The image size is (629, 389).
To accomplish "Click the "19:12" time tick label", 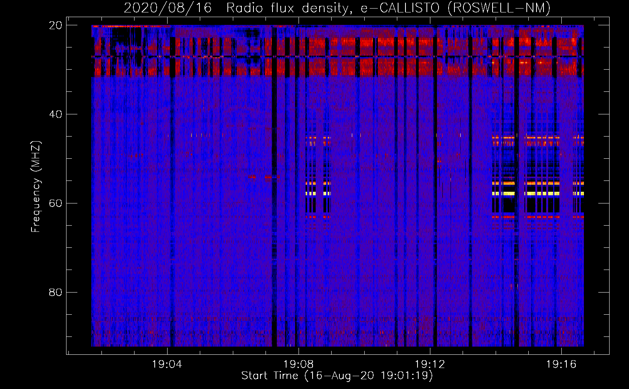I will pyautogui.click(x=430, y=364).
